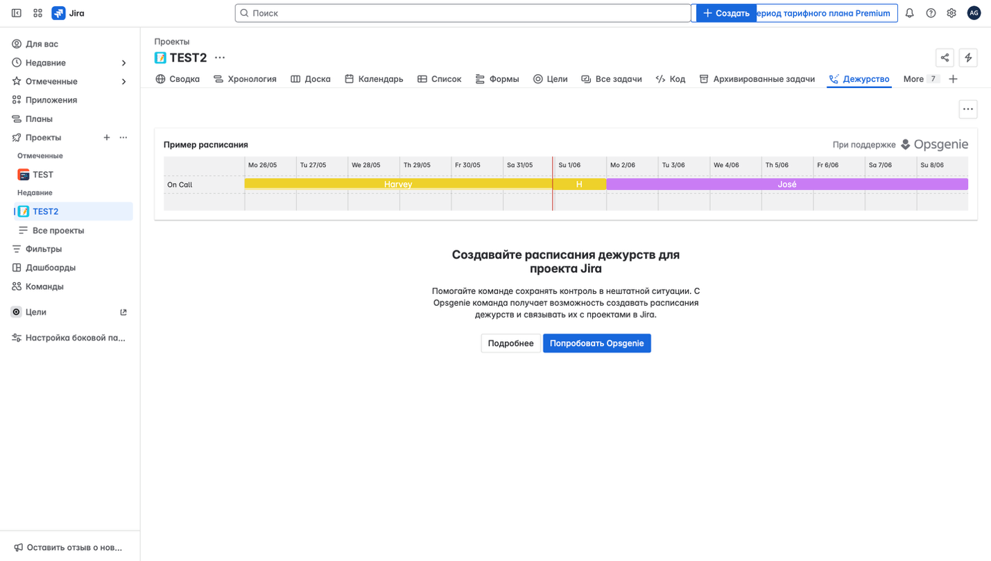Expand the Недавние section chevron
Screen dimensions: 991x561
123,62
